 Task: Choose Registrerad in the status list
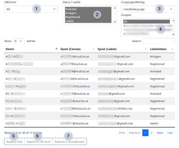pos(72,17)
